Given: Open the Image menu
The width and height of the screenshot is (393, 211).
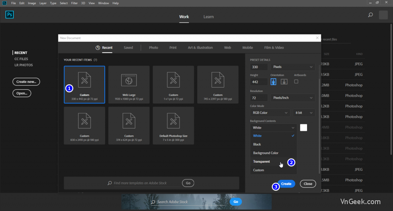Looking at the screenshot, I should click(x=32, y=3).
